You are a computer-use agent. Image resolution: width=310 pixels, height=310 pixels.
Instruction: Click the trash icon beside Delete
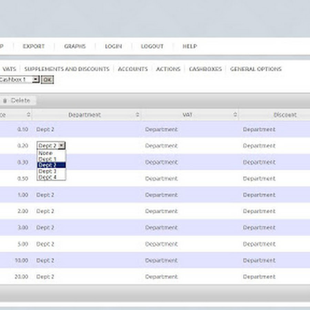tap(5, 101)
